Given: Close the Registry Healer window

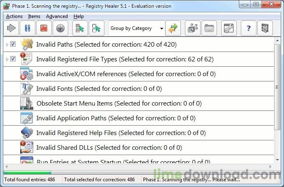Looking at the screenshot, I should (271, 5).
